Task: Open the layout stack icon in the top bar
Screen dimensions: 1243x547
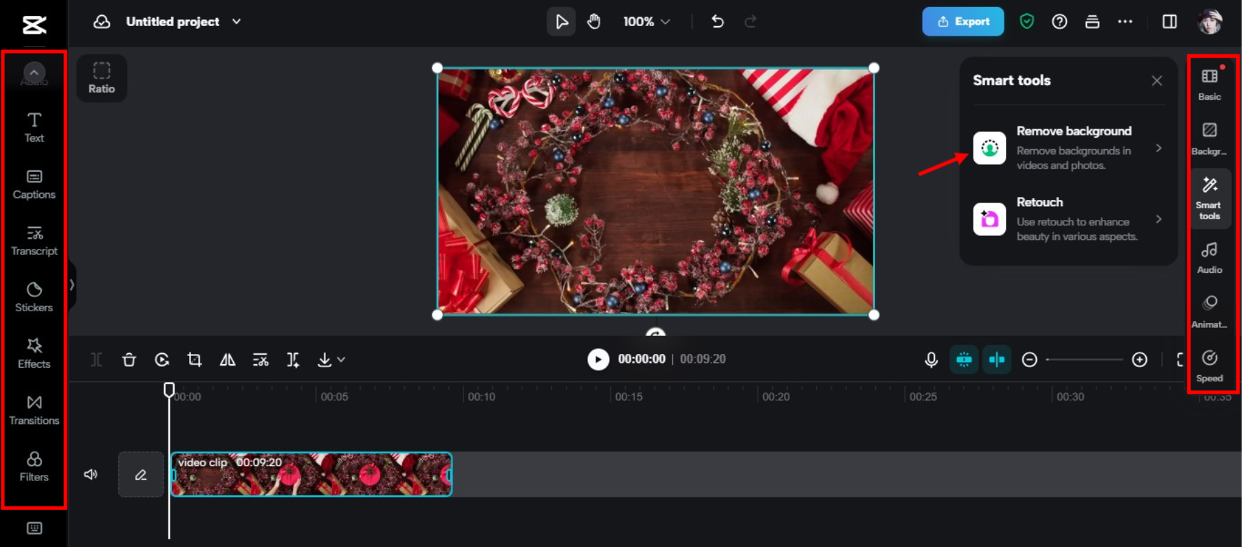Action: pos(1092,22)
